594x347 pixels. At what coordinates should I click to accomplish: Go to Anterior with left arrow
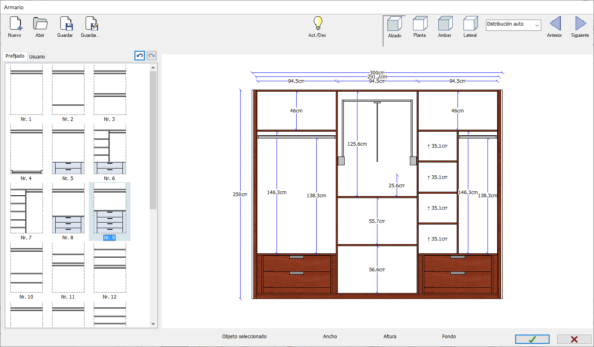(x=555, y=23)
